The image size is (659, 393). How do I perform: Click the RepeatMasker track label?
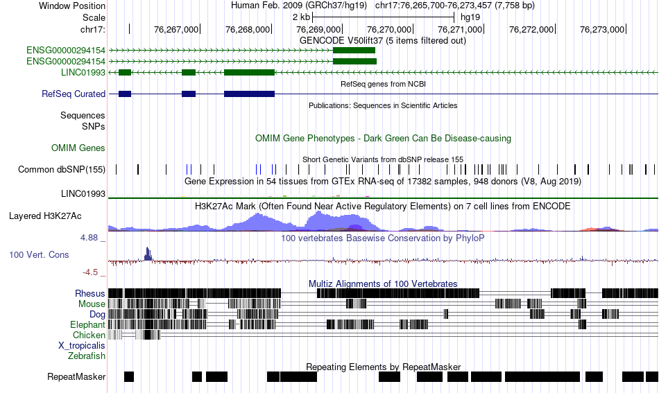click(76, 376)
